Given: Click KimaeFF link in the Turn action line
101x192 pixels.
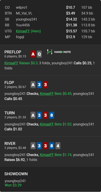Looking at the screenshot, I should 47,124.
